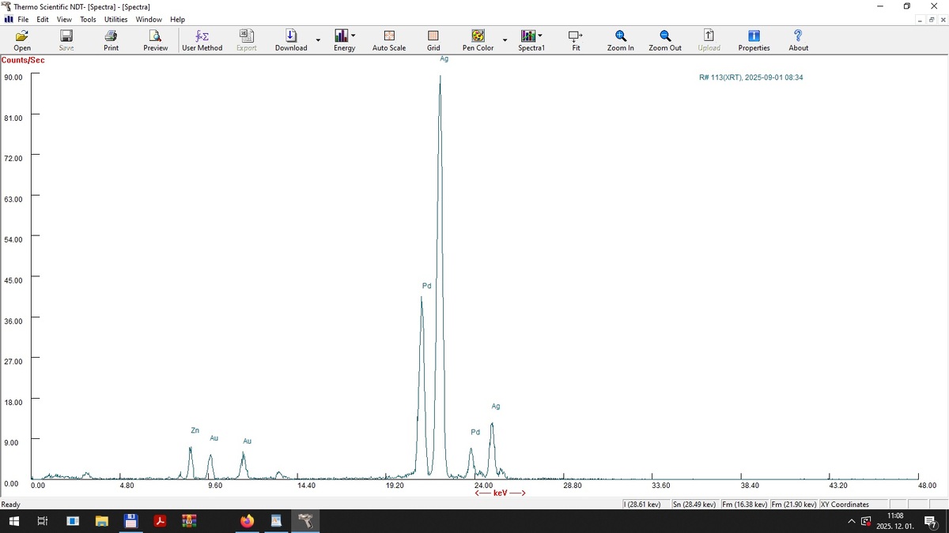949x533 pixels.
Task: Open spectrum Properties
Action: click(x=754, y=40)
